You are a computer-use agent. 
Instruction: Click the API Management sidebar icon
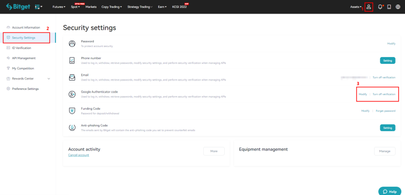(8, 58)
